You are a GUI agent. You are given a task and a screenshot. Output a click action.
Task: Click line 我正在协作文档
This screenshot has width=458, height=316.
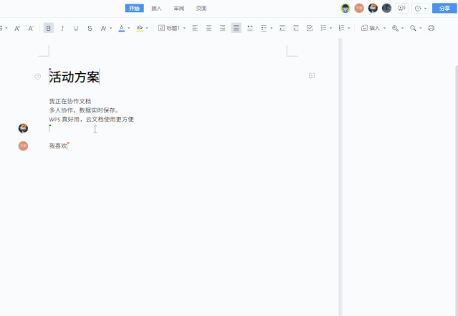[70, 101]
